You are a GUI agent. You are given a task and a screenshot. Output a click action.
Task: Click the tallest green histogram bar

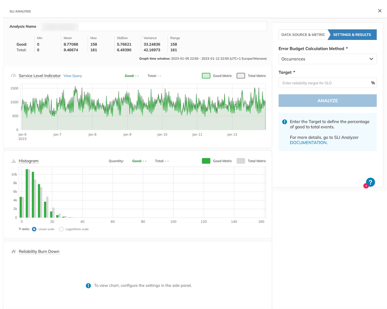point(27,193)
